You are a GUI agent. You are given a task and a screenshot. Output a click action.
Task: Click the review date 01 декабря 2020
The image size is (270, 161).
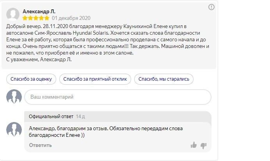click(x=71, y=18)
